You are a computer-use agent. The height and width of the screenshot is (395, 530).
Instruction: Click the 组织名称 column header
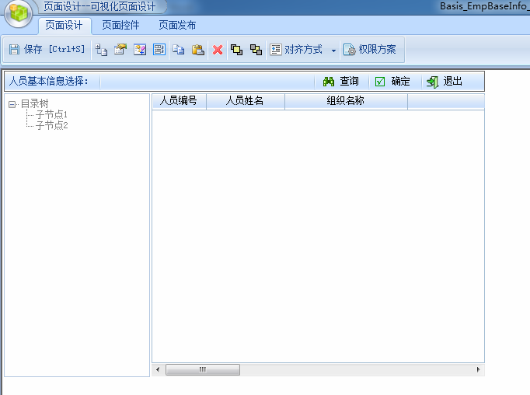click(346, 101)
